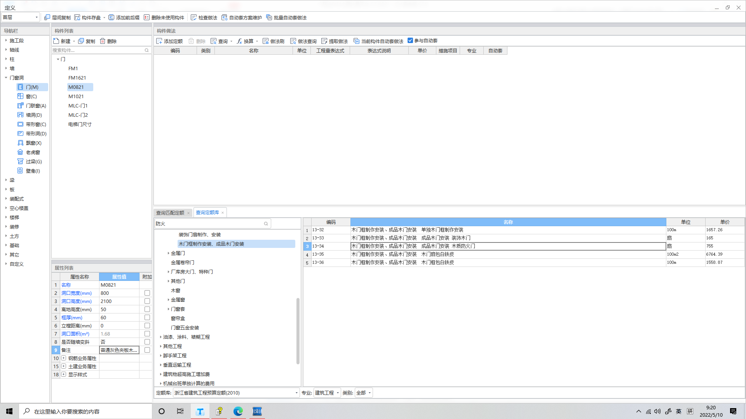The width and height of the screenshot is (746, 419).
Task: Open 查询 tool in 构件做法
Action: [220, 41]
